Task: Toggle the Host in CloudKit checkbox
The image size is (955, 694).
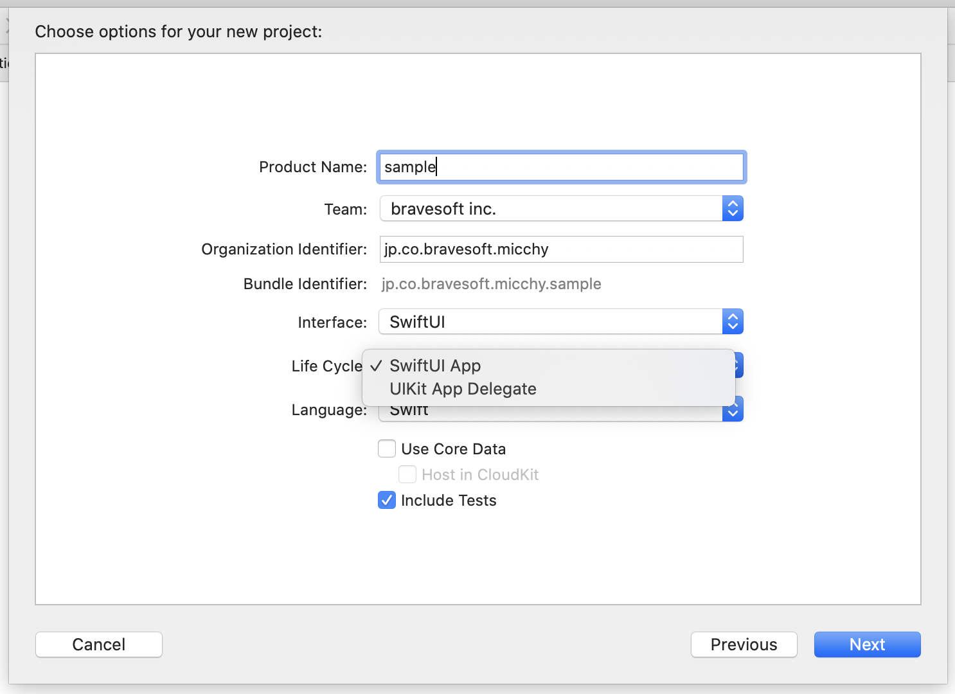Action: (407, 474)
